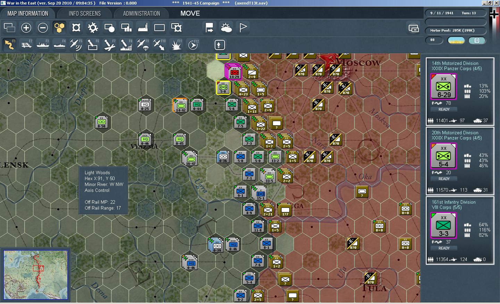Open XXXIX Panzer Corps under 20th Motorized
Image resolution: width=500 pixels, height=304 pixels.
coord(457,138)
